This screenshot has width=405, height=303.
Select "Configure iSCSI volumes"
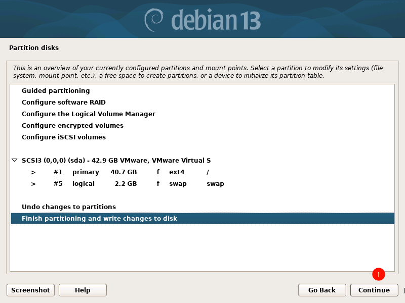coord(63,137)
